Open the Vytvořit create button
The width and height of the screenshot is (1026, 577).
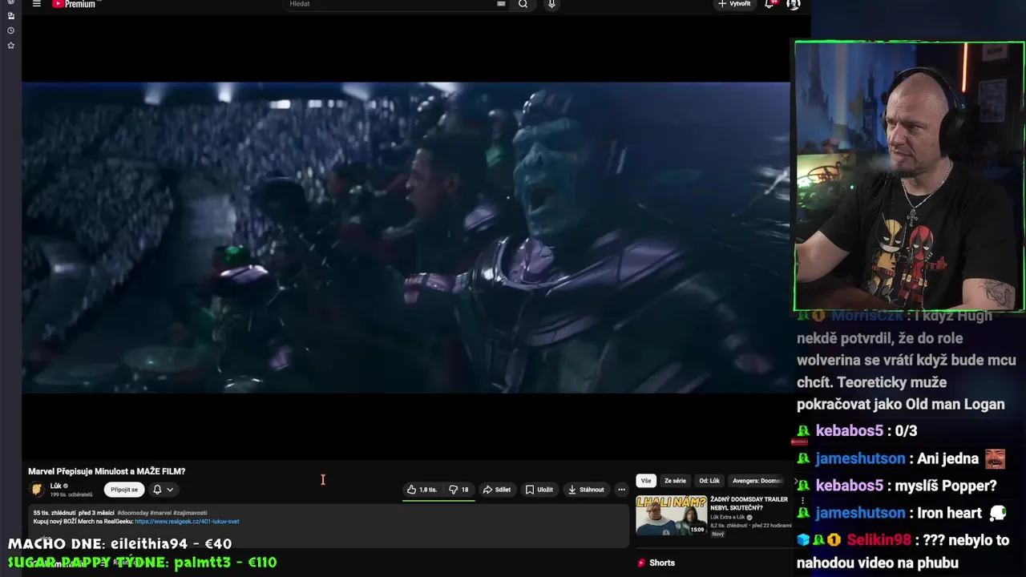point(735,4)
